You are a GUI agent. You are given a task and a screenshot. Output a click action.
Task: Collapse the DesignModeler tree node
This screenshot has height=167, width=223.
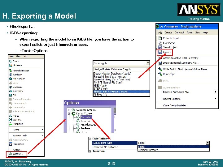pyautogui.click(x=69, y=113)
